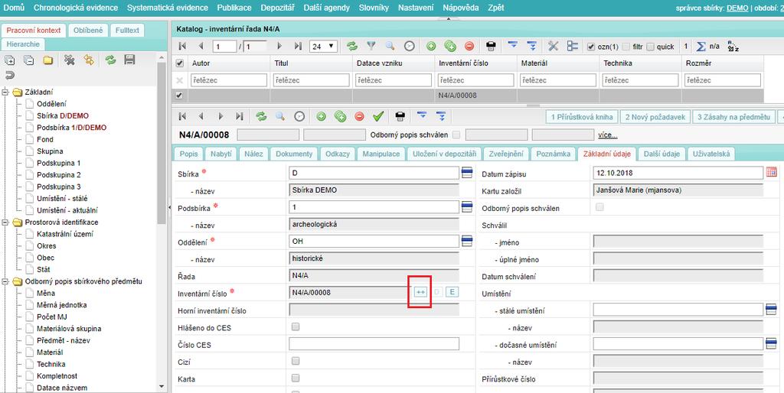
Task: Open Systematická evidence menu
Action: [168, 8]
